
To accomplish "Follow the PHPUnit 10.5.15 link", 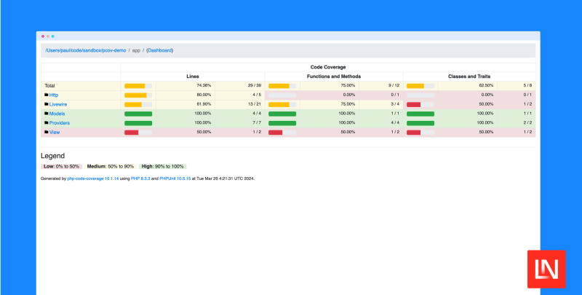I will pos(175,178).
